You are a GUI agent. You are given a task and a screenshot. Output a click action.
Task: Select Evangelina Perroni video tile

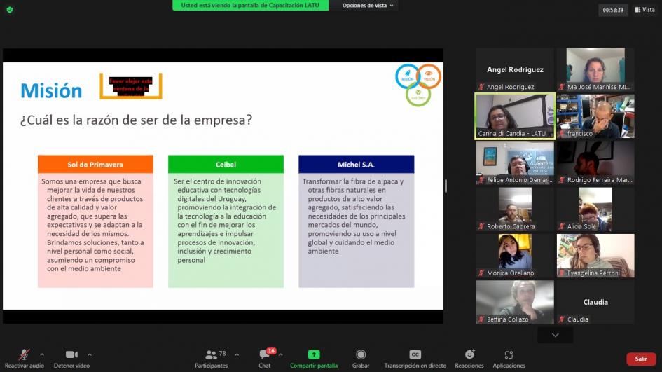coord(595,256)
